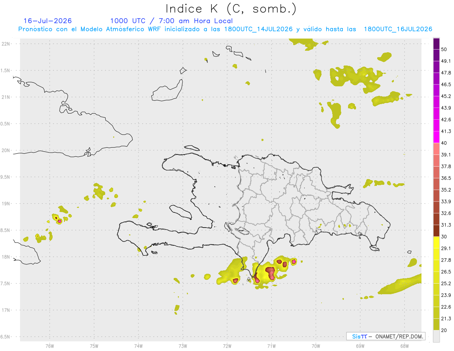Click the "43.9" color scale value
Screen dimensions: 454x351
[446, 108]
